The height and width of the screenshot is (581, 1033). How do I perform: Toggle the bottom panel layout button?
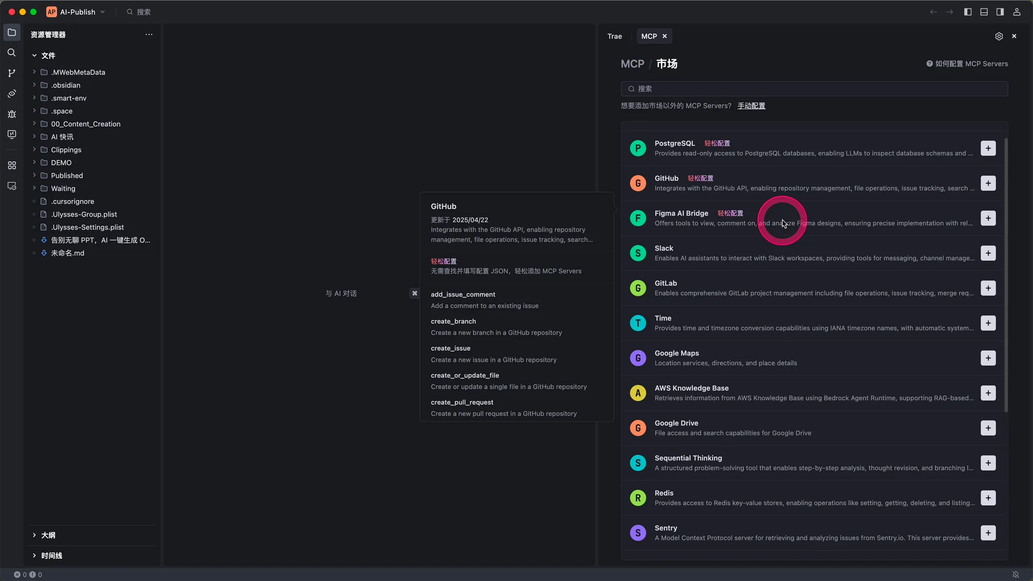984,12
